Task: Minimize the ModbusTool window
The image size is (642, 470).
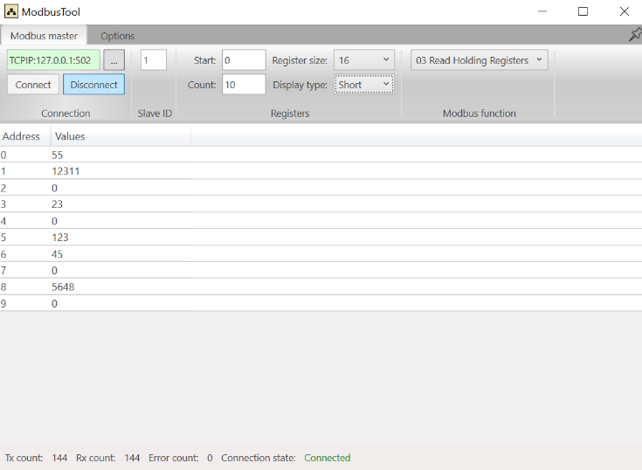Action: click(542, 11)
